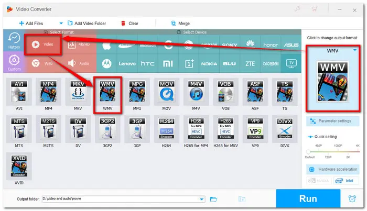Select the VOB format icon
The height and width of the screenshot is (211, 367).
point(225,92)
